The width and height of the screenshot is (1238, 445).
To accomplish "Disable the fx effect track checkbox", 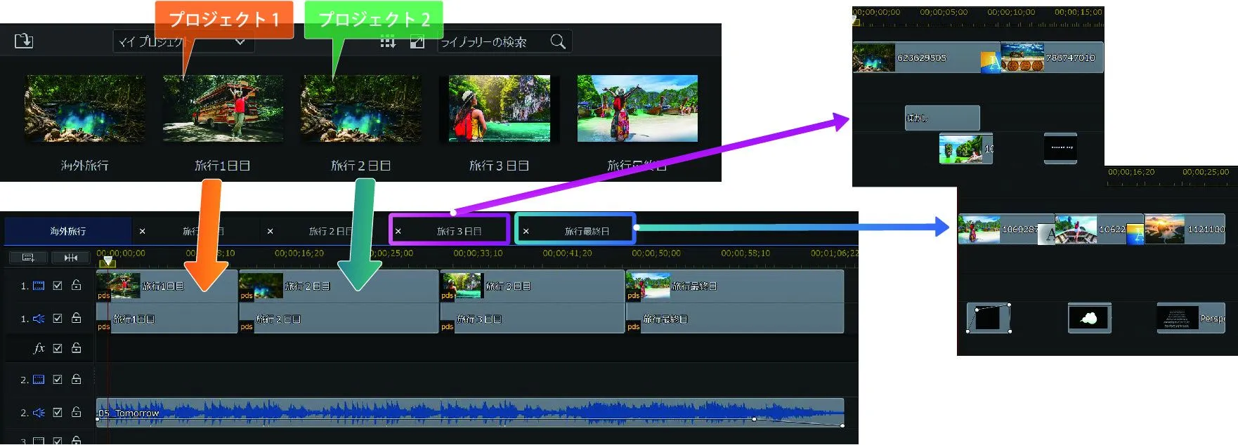I will [x=58, y=348].
